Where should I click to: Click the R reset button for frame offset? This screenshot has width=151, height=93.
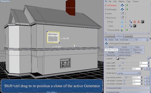(x=147, y=69)
